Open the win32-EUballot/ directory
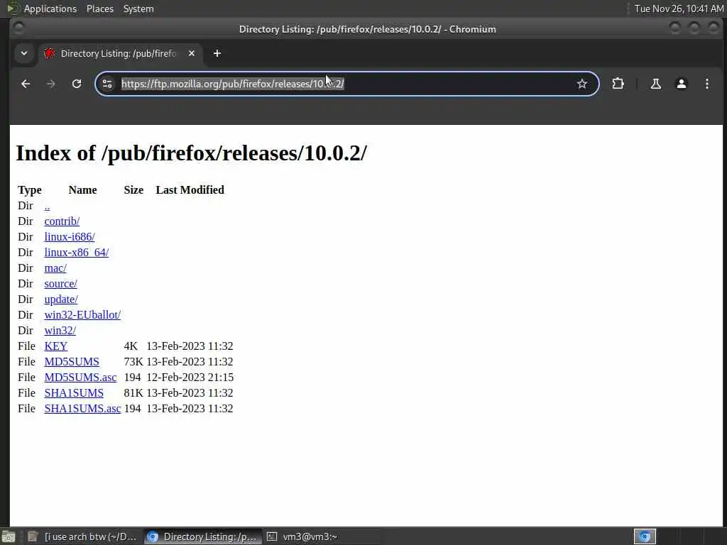Image resolution: width=727 pixels, height=545 pixels. [82, 315]
